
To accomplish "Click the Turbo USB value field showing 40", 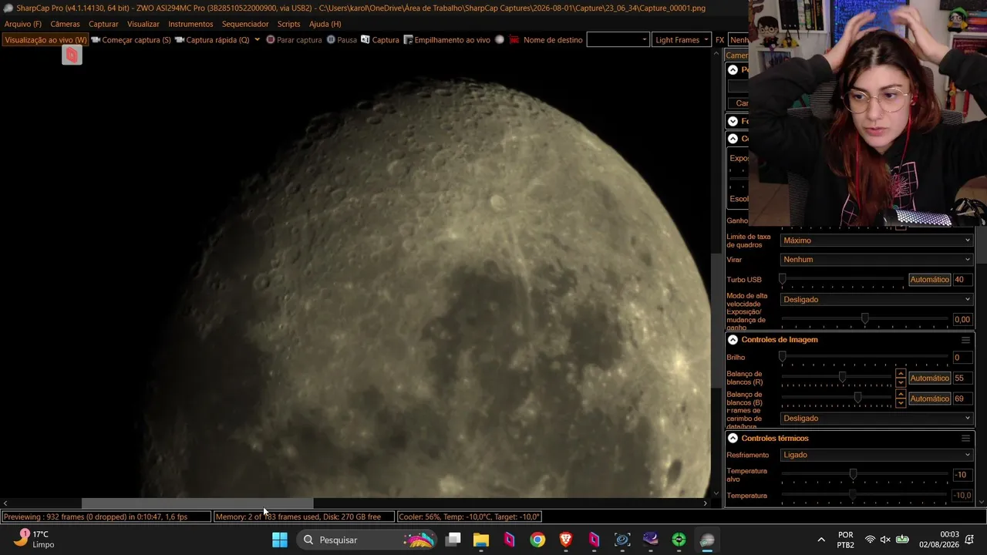I will click(962, 280).
